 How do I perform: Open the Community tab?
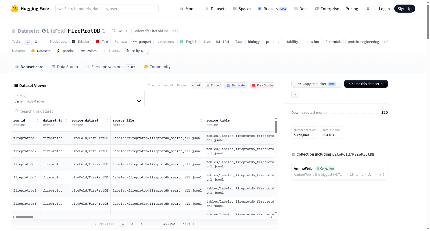click(x=157, y=67)
